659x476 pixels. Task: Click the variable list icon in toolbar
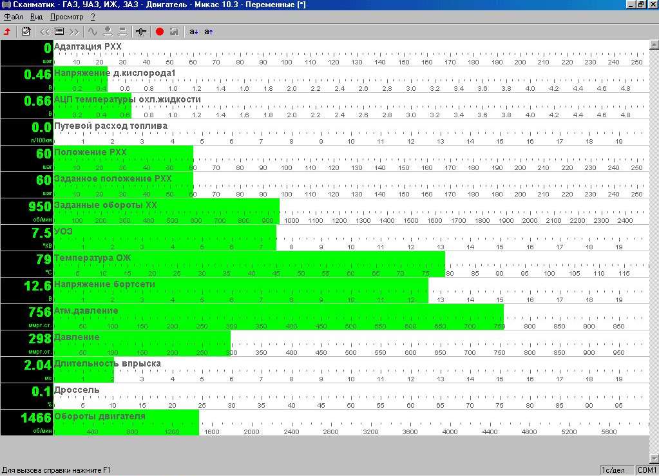click(59, 31)
